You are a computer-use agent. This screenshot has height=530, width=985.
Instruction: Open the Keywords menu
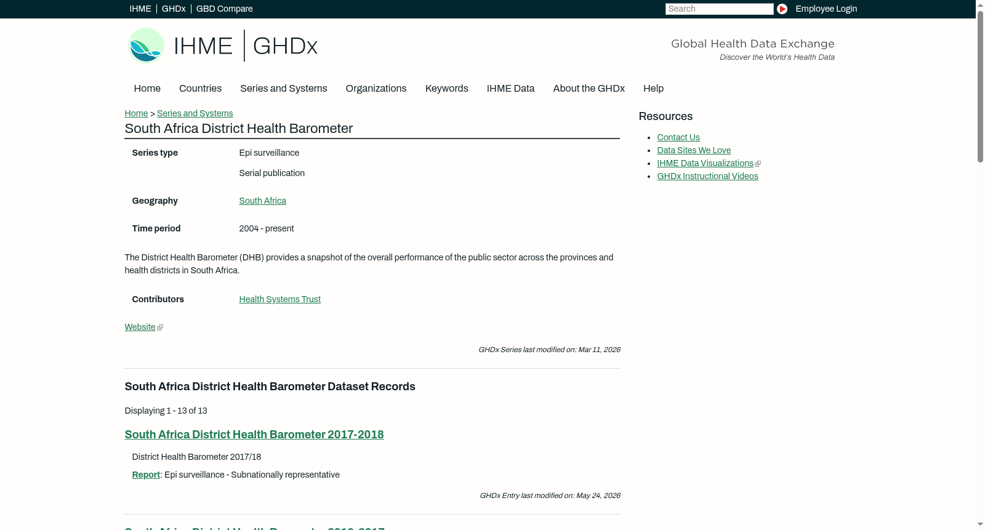point(447,89)
